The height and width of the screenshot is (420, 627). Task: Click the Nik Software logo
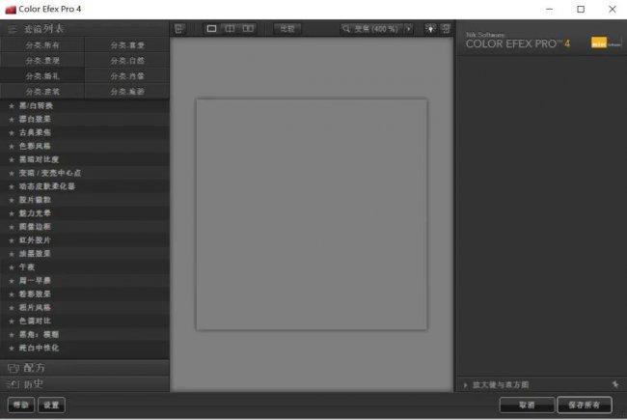[606, 42]
